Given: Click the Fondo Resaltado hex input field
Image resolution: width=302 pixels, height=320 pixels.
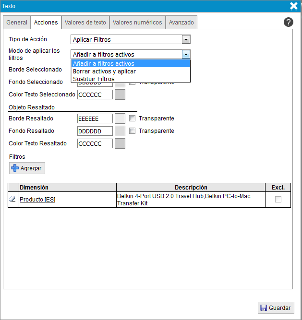Looking at the screenshot, I should (95, 131).
